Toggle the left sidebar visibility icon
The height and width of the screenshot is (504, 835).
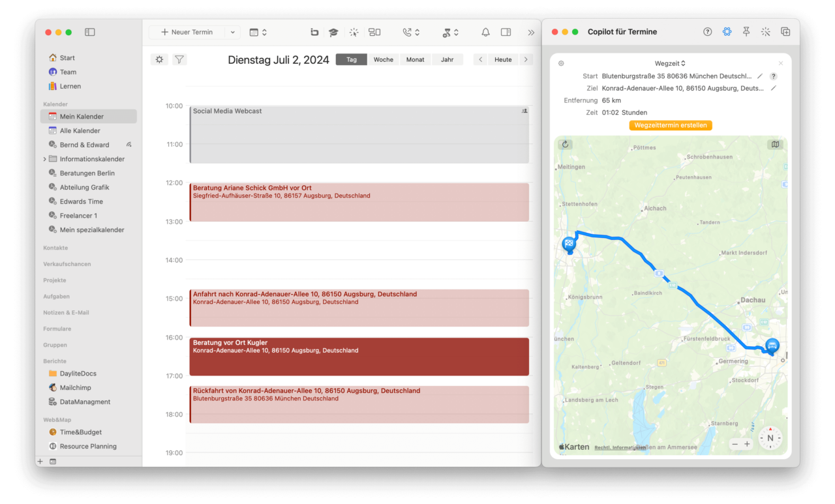point(89,31)
